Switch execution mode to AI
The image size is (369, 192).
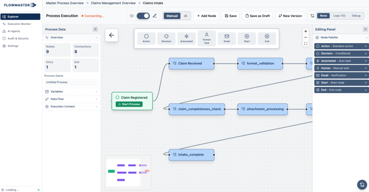pyautogui.click(x=185, y=16)
